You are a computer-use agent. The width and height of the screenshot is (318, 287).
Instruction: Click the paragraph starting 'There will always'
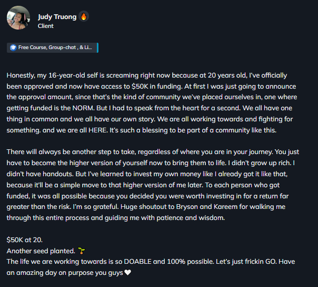158,184
